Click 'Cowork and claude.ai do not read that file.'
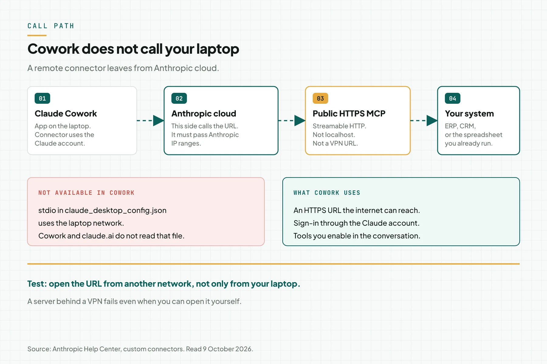This screenshot has height=364, width=547. click(111, 236)
